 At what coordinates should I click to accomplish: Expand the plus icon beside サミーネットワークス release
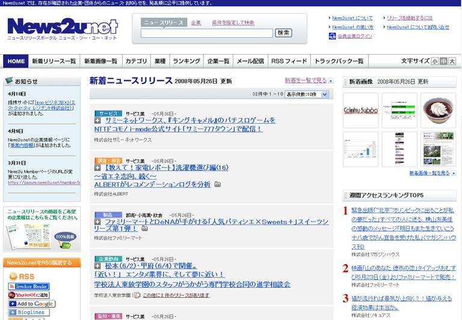(97, 120)
